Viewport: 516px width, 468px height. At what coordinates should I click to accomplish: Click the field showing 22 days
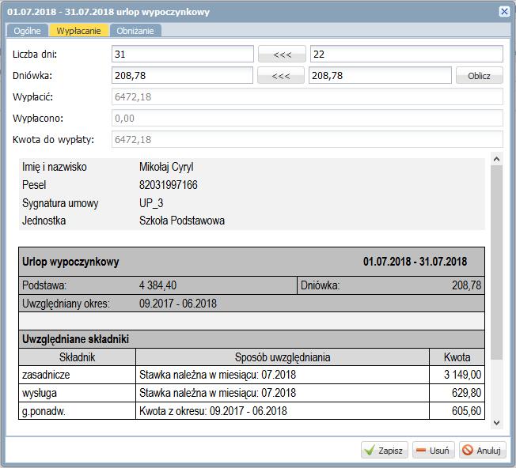click(407, 54)
